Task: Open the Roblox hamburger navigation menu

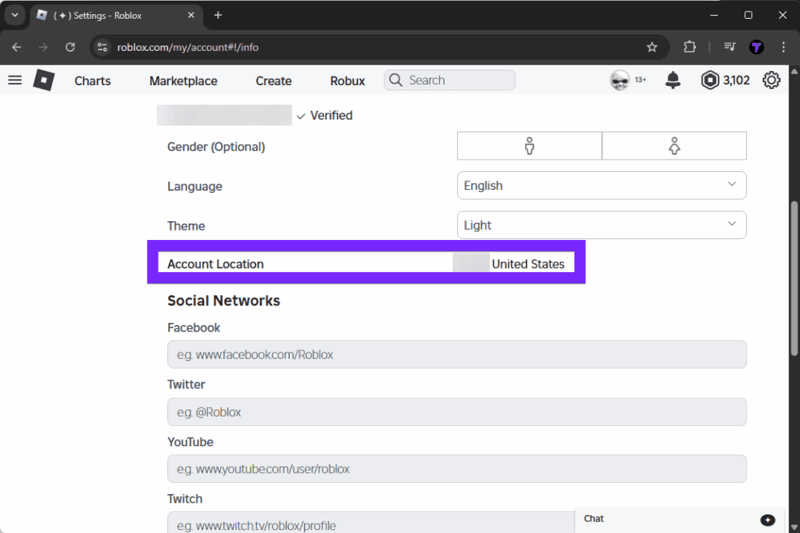Action: tap(15, 80)
